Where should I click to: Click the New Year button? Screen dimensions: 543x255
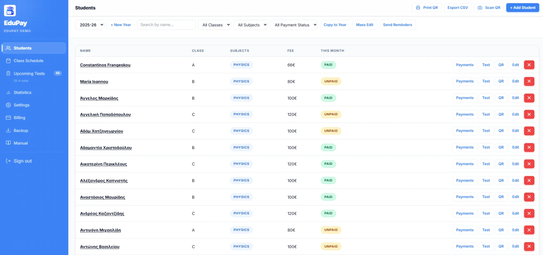coord(121,25)
